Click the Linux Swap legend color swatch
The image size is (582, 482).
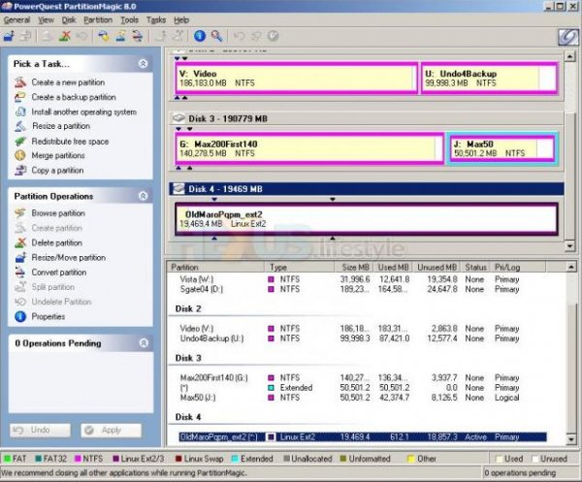[x=178, y=459]
